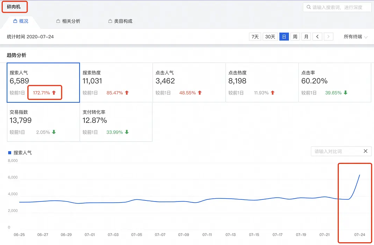Image resolution: width=374 pixels, height=245 pixels.
Task: Click the X icon in the comparison input
Action: tap(365, 151)
